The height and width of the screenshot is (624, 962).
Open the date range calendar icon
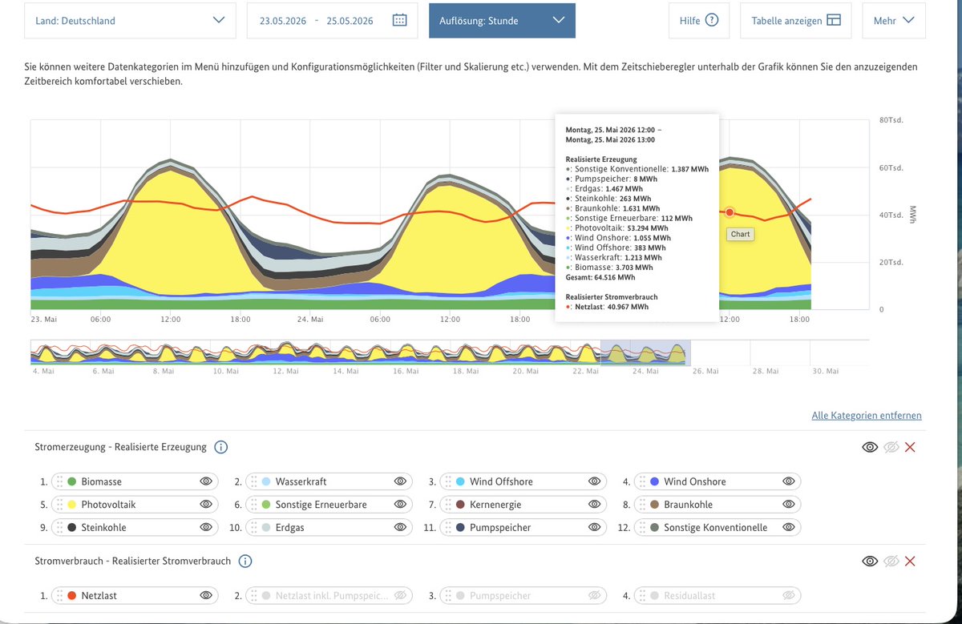click(x=399, y=21)
